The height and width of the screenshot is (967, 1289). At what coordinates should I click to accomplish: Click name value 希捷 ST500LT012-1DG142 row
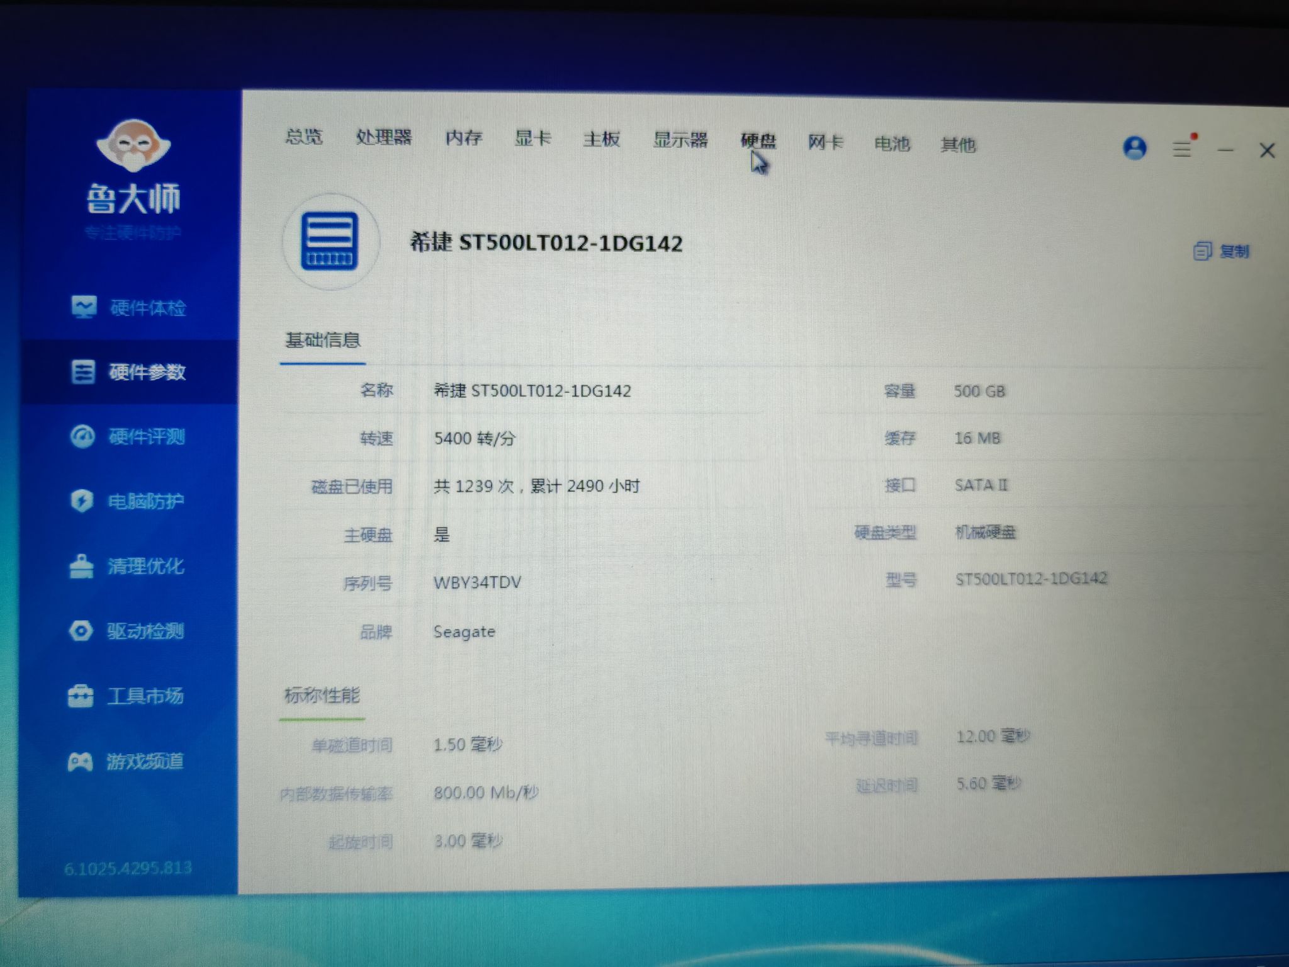click(x=532, y=390)
